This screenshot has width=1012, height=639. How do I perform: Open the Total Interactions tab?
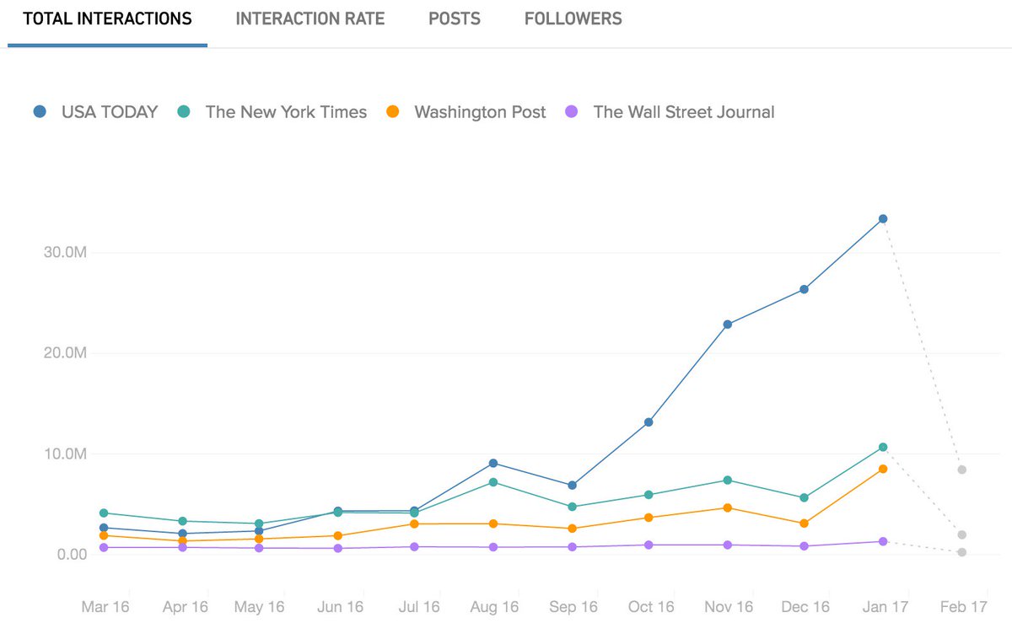[107, 19]
